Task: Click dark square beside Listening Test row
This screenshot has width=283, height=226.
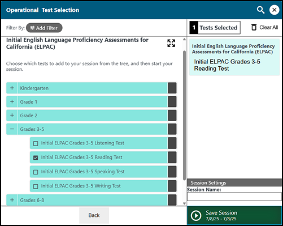Action: point(172,143)
